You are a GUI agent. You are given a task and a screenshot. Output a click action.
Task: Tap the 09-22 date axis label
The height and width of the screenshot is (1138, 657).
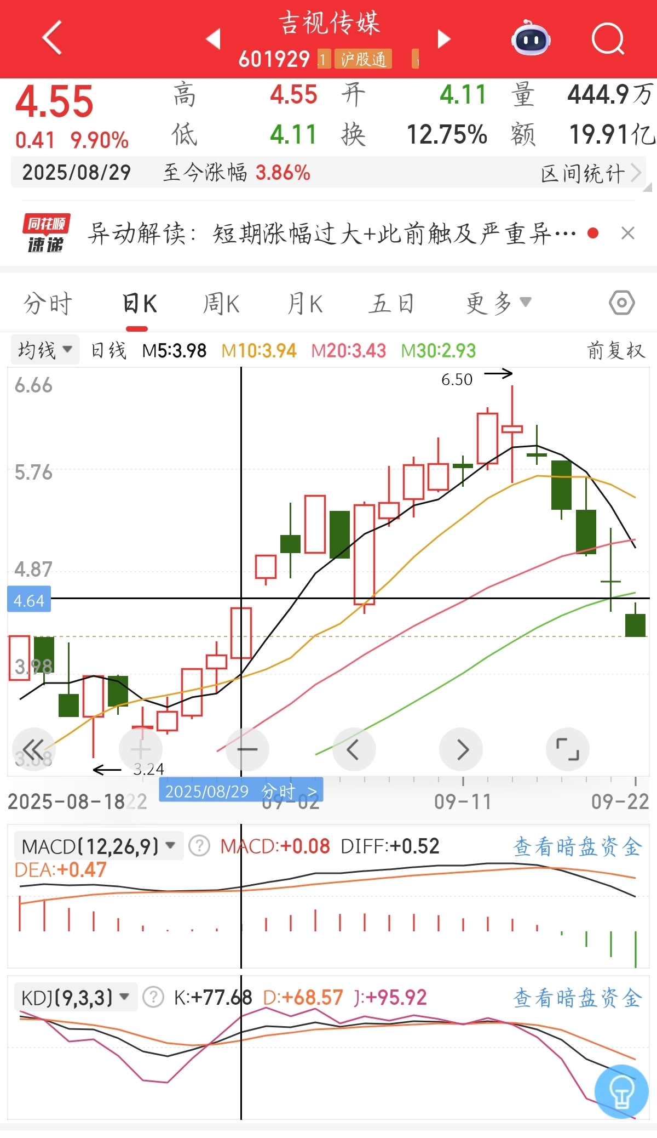620,801
